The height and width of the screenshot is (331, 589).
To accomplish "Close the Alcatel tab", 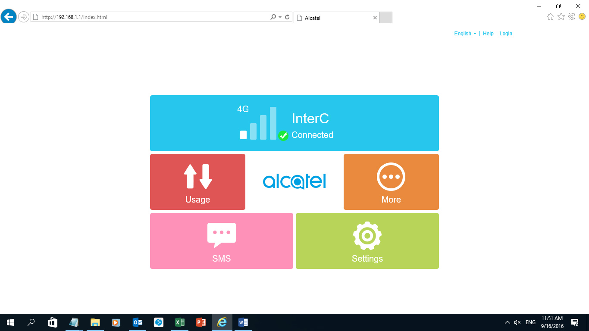I will (375, 18).
